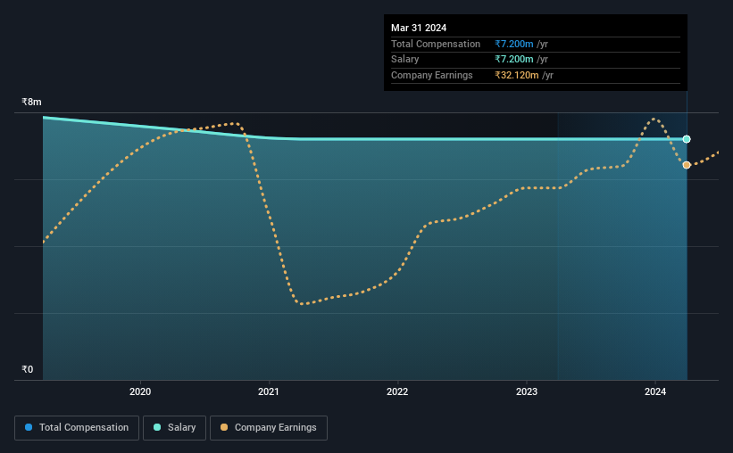Click the teal Salary data point marker

click(x=687, y=139)
